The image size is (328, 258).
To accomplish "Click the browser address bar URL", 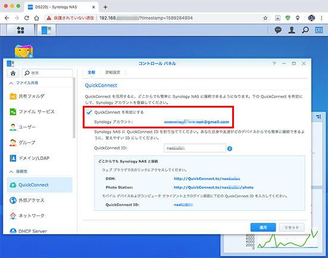I will [146, 18].
